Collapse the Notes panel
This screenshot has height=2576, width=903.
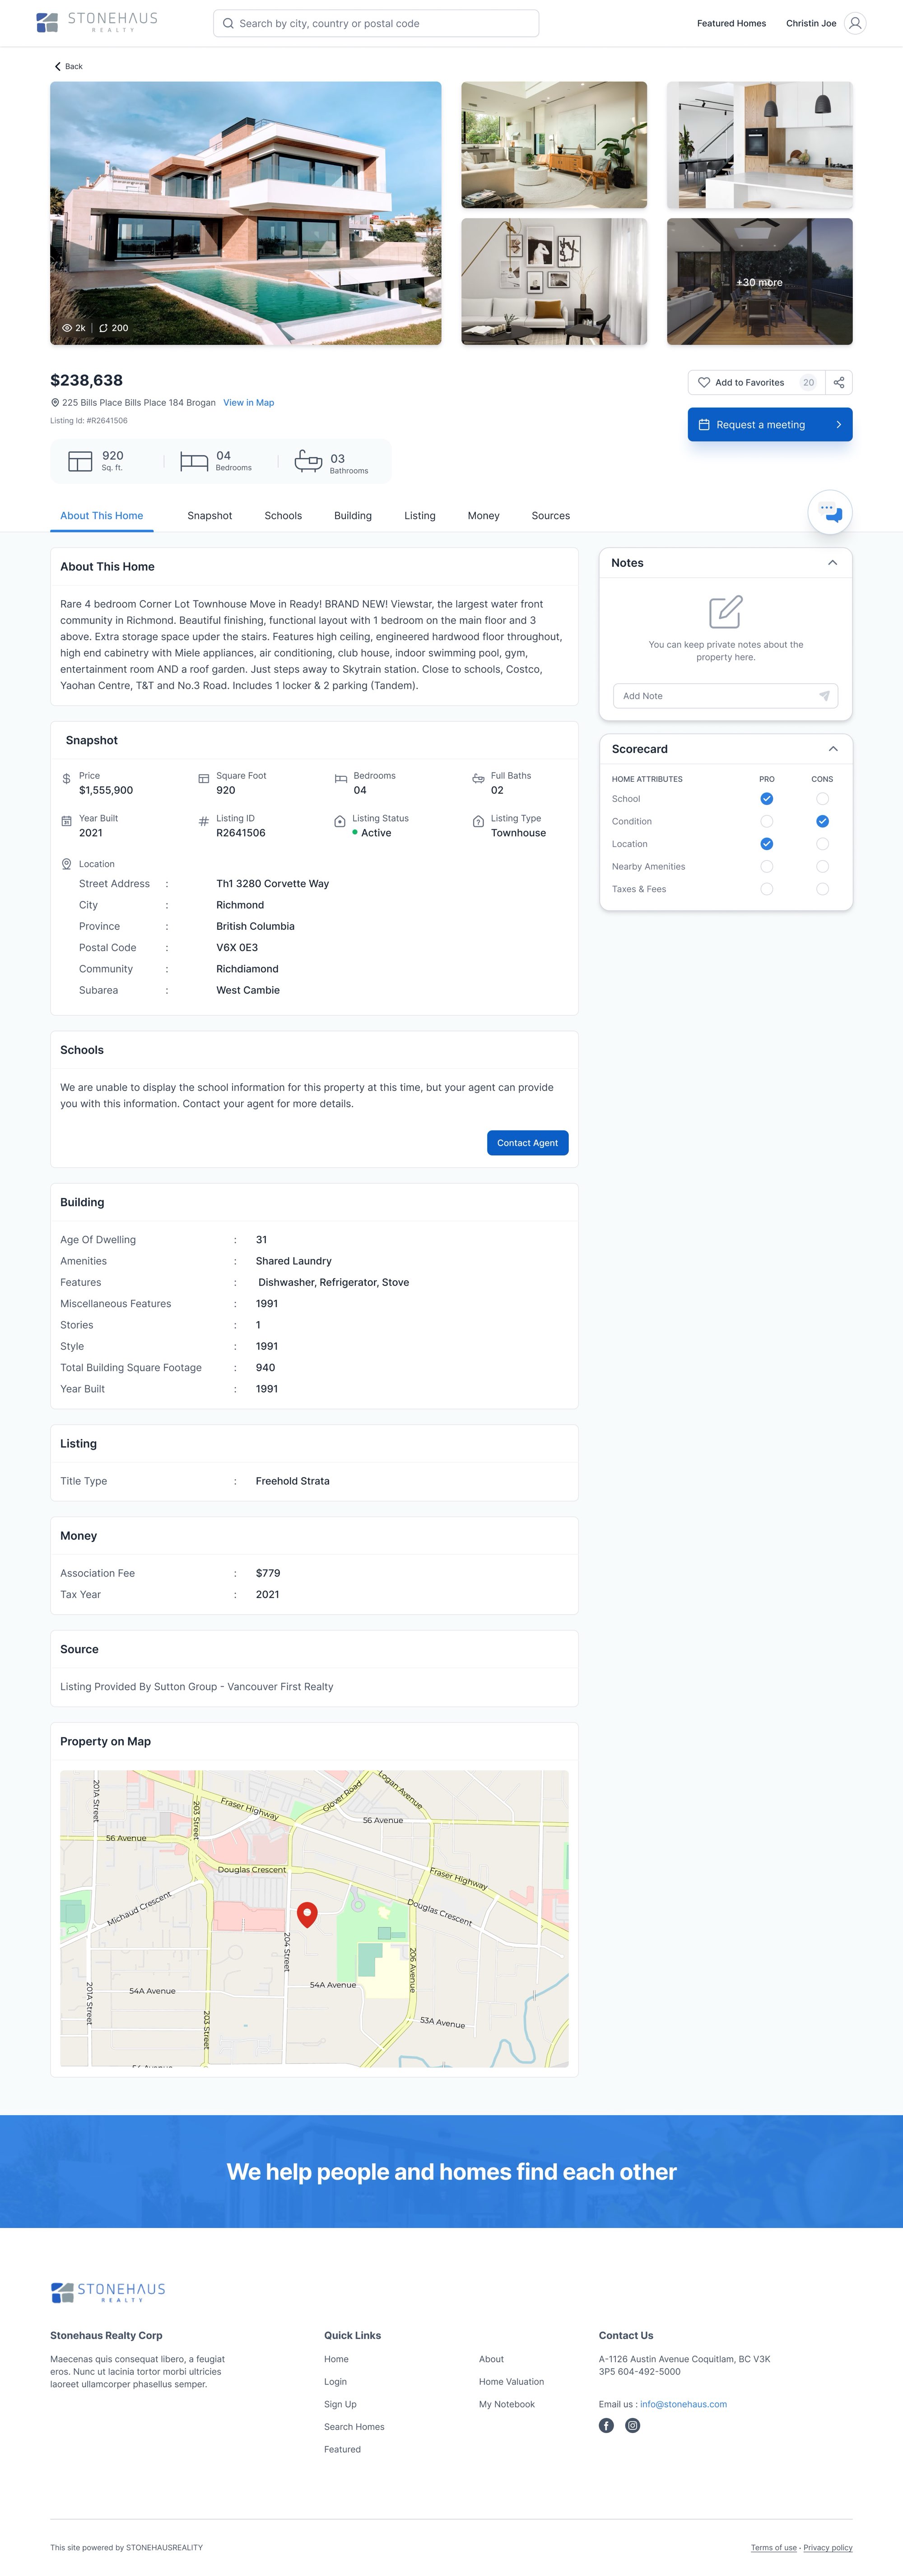point(832,563)
